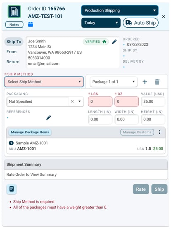
Task: Open the Notes button
Action: point(14,24)
